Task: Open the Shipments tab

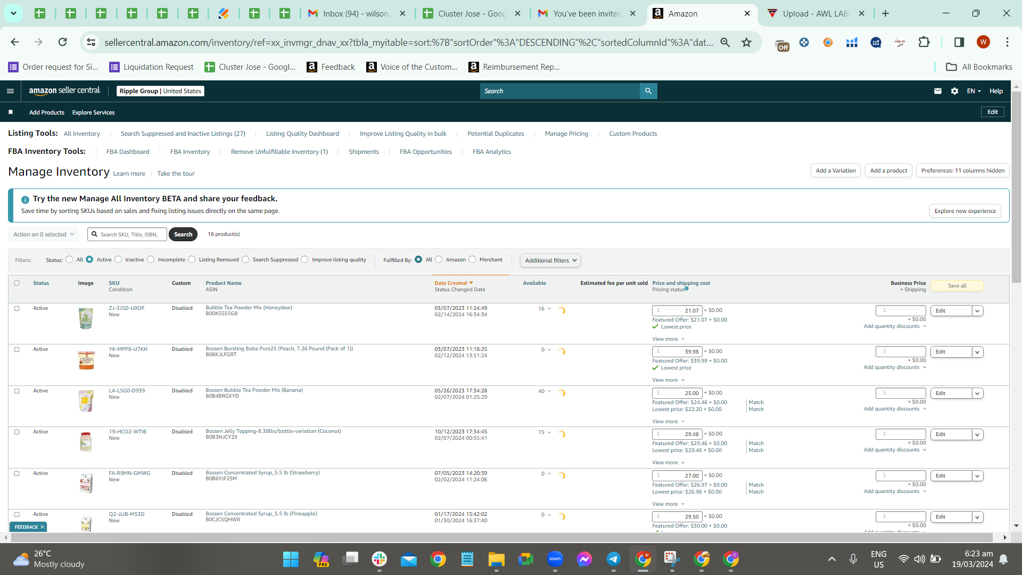Action: point(364,152)
